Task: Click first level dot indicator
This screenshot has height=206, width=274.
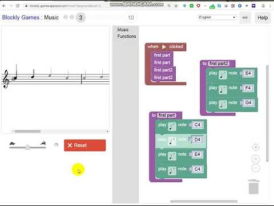Action: (x=66, y=17)
